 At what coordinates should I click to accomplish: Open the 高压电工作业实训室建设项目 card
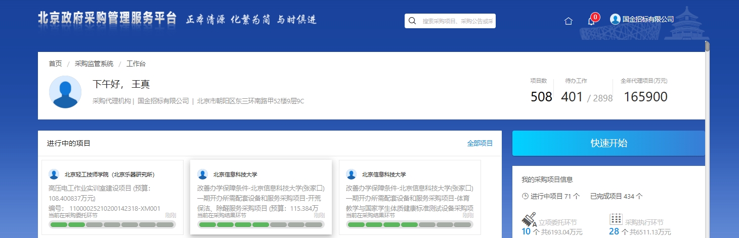112,198
